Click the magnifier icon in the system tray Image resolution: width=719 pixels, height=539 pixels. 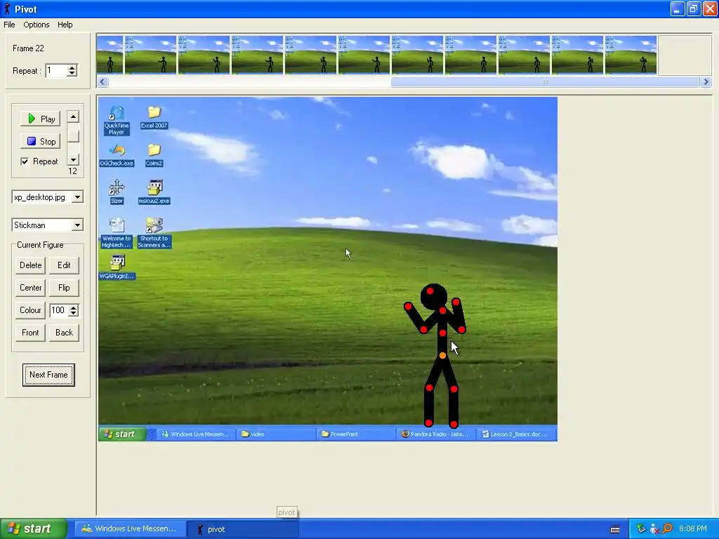668,529
